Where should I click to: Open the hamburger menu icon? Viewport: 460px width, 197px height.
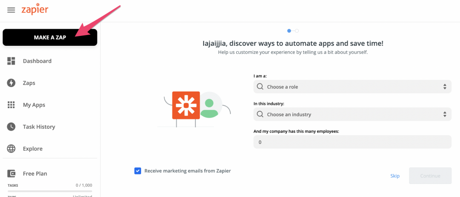(x=11, y=10)
